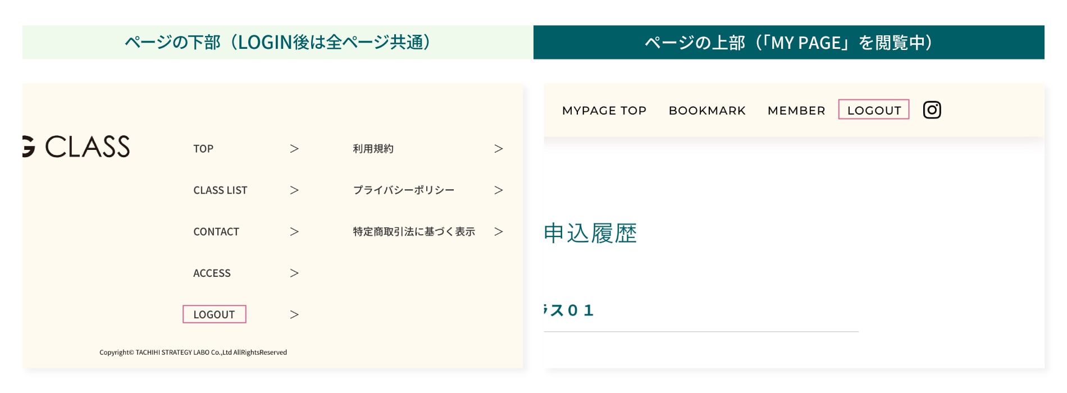The width and height of the screenshot is (1067, 393).
Task: Open the CLASS LIST footer link
Action: pyautogui.click(x=220, y=190)
